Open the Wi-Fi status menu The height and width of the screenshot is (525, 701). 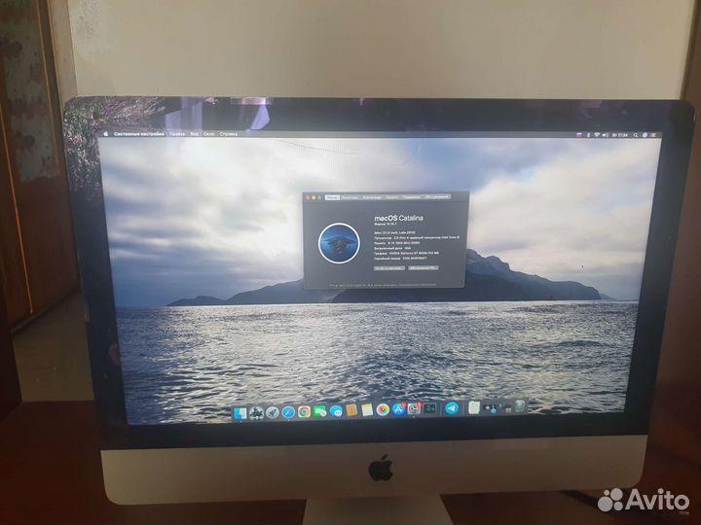[597, 135]
